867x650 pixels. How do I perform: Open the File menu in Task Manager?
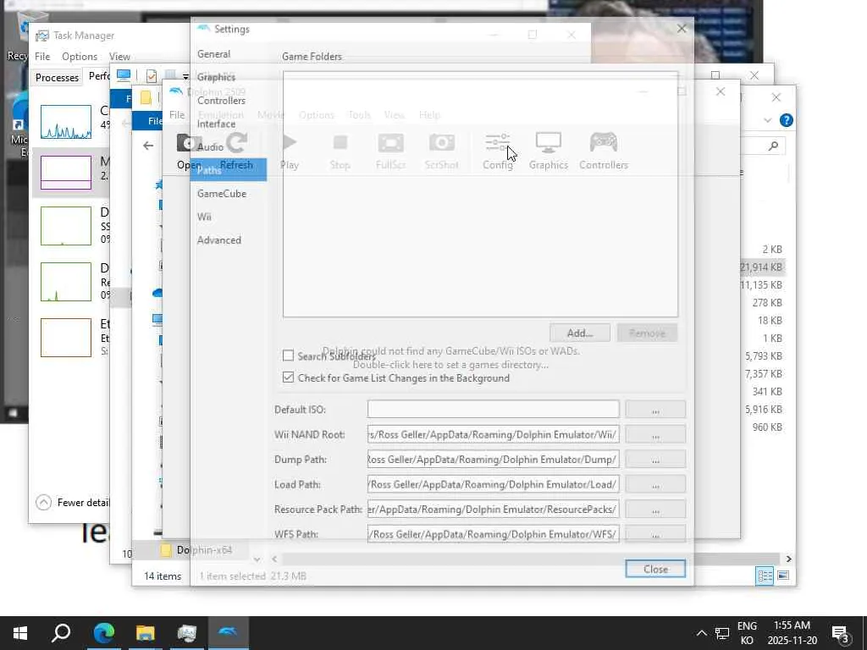(42, 57)
